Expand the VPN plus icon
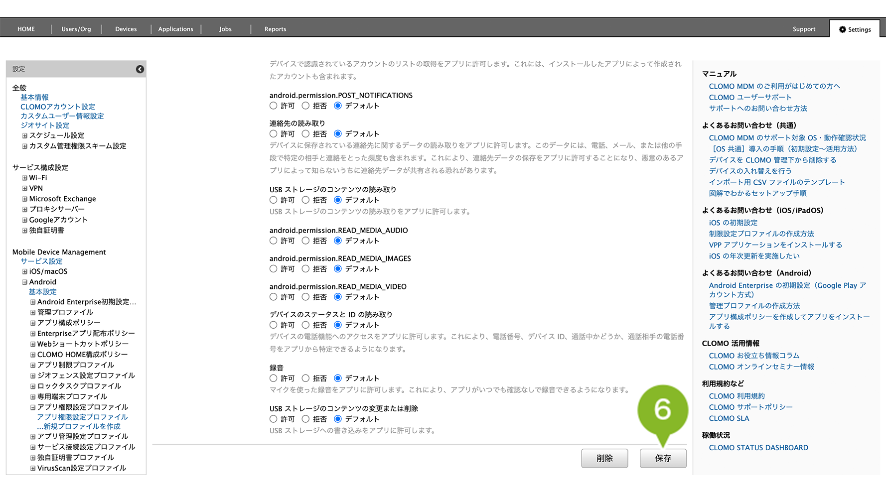This screenshot has height=498, width=886. [x=24, y=188]
